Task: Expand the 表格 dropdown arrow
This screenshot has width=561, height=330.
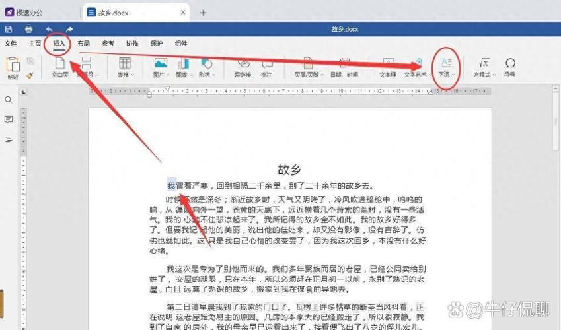Action: (133, 75)
